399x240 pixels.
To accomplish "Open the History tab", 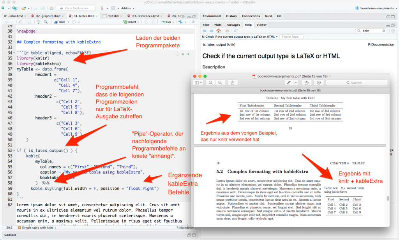I will (x=231, y=16).
